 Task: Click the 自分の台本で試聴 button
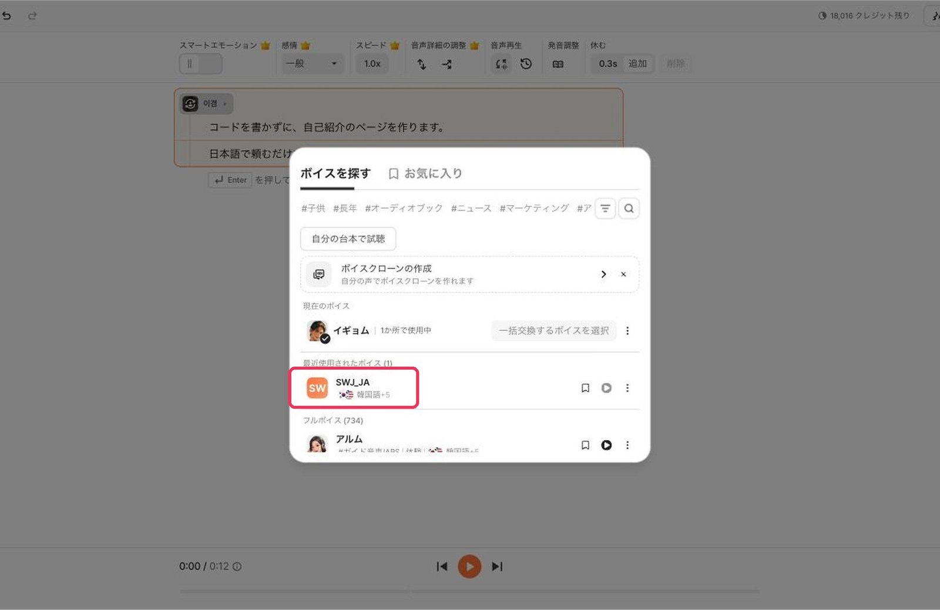pos(348,239)
